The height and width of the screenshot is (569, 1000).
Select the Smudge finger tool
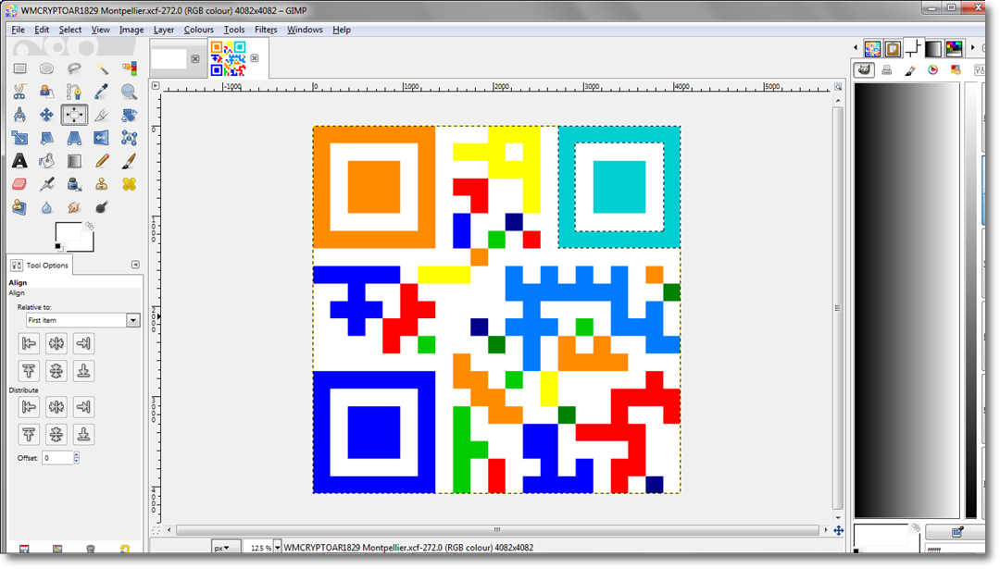click(x=74, y=207)
